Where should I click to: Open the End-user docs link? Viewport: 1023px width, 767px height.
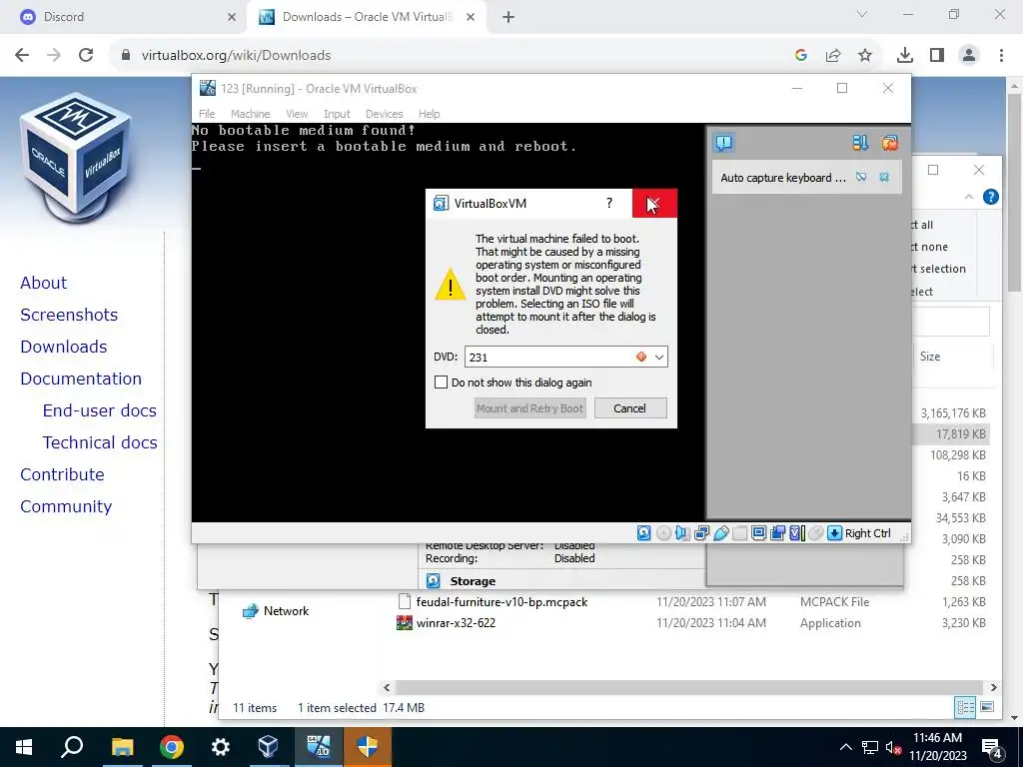[100, 410]
